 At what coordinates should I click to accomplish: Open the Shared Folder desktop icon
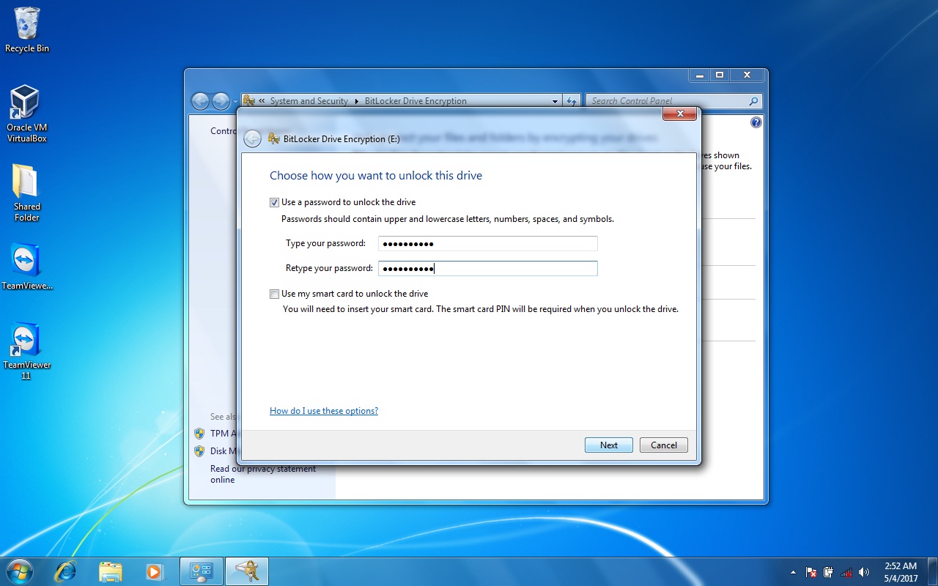point(26,193)
